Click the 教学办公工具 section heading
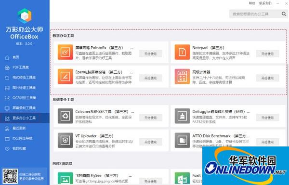Viewport: 289px width, 185px height. point(63,36)
